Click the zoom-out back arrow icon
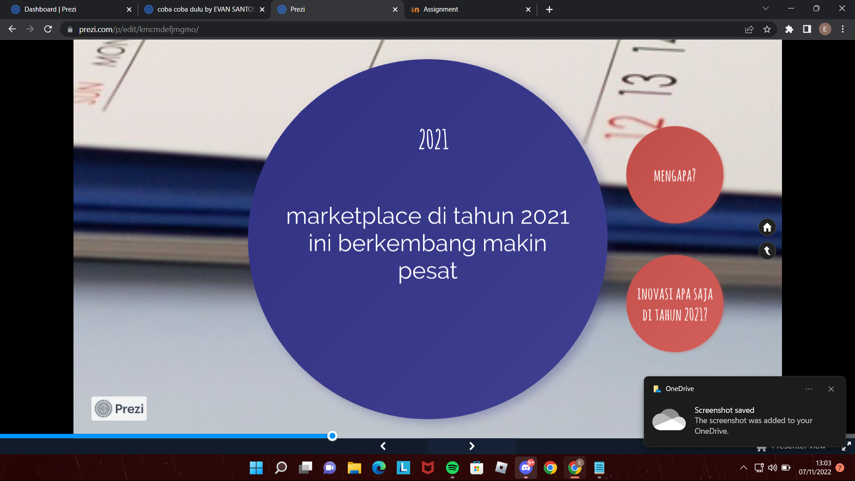 point(767,251)
